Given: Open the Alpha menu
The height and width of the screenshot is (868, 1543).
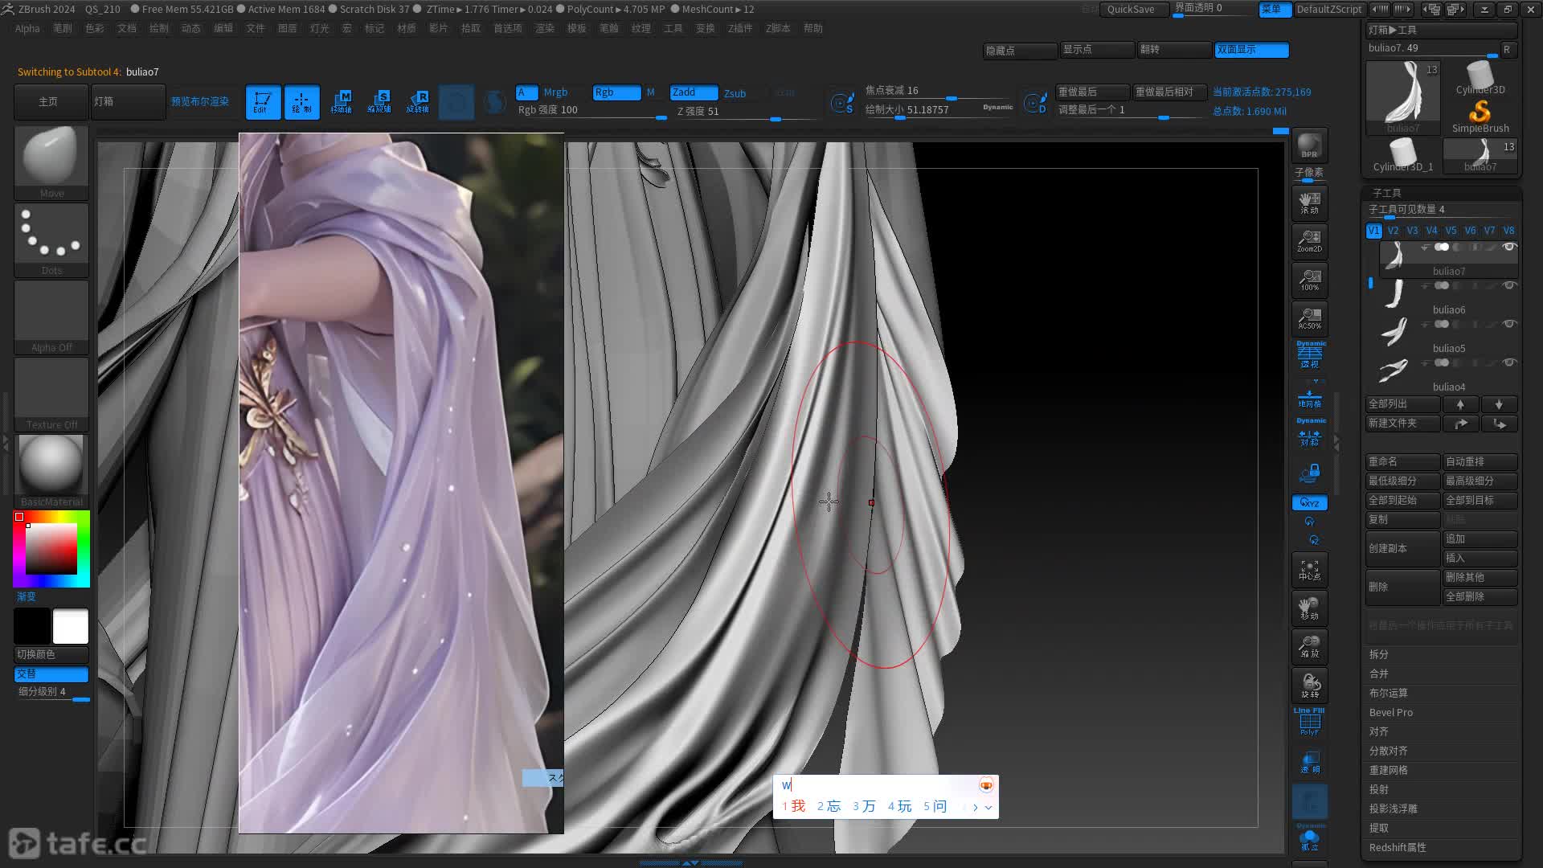Looking at the screenshot, I should [x=27, y=28].
